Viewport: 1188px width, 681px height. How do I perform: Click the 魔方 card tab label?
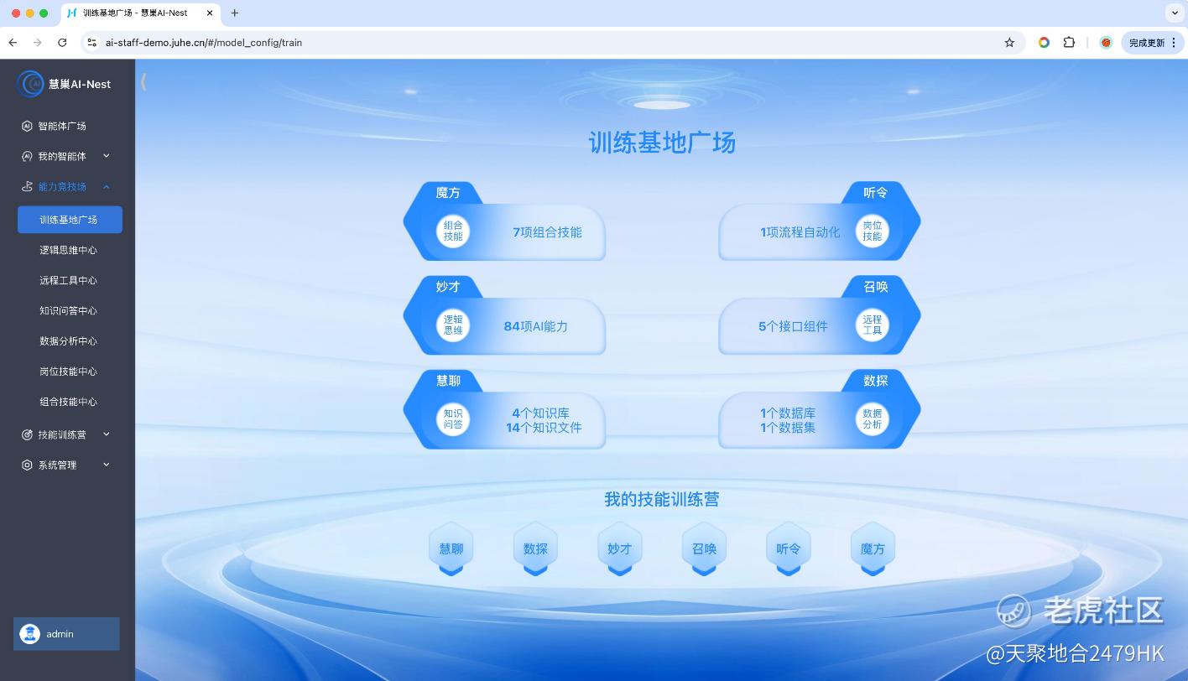click(x=448, y=193)
